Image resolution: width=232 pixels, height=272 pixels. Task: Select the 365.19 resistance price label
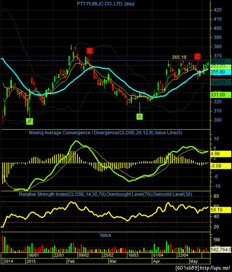tap(179, 57)
